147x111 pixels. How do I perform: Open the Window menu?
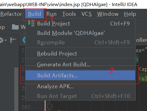click(108, 14)
